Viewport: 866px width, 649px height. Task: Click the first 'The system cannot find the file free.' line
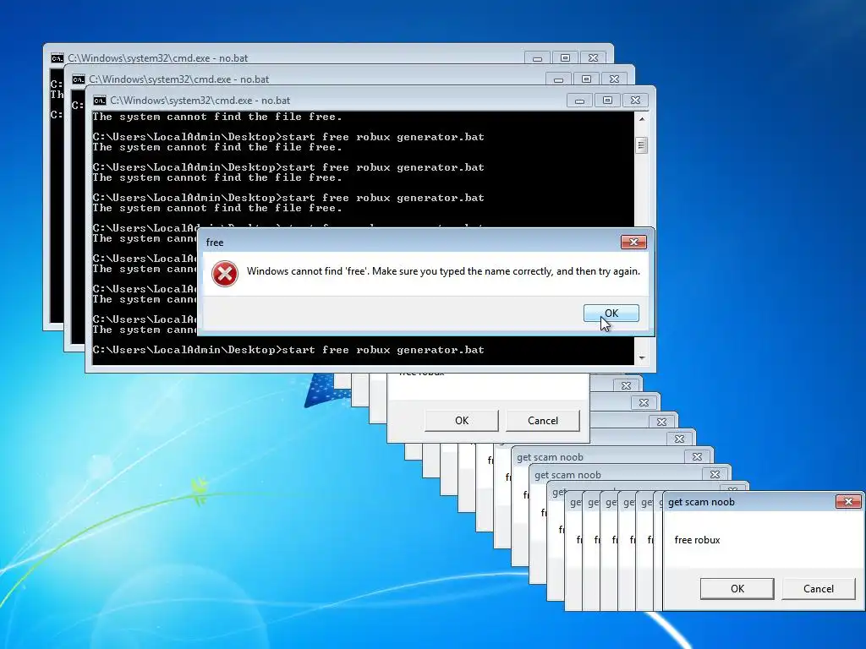217,117
